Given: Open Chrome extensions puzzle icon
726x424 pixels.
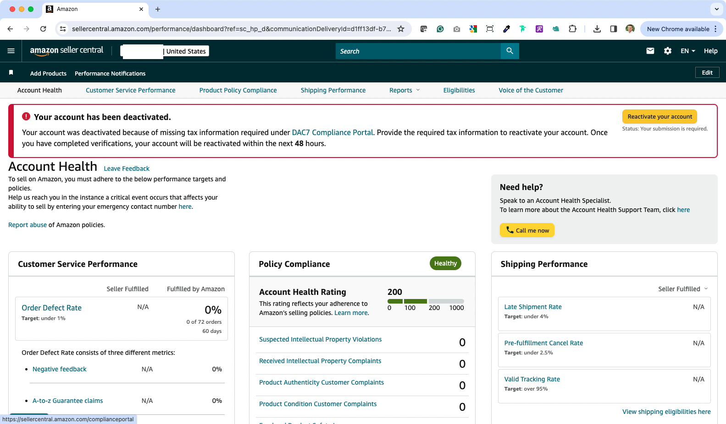Looking at the screenshot, I should click(x=572, y=29).
